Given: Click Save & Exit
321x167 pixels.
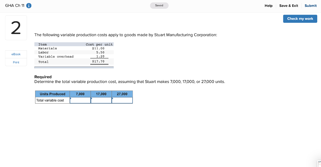Looking at the screenshot, I should click(288, 6).
